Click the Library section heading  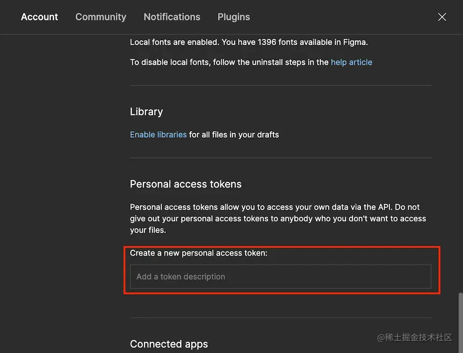[x=146, y=112]
